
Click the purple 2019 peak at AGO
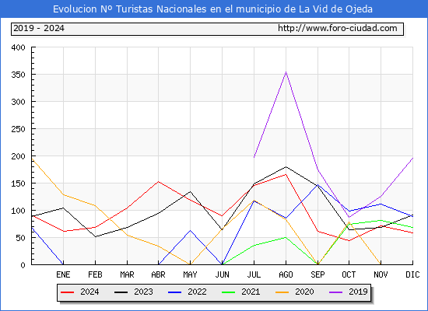click(x=286, y=72)
